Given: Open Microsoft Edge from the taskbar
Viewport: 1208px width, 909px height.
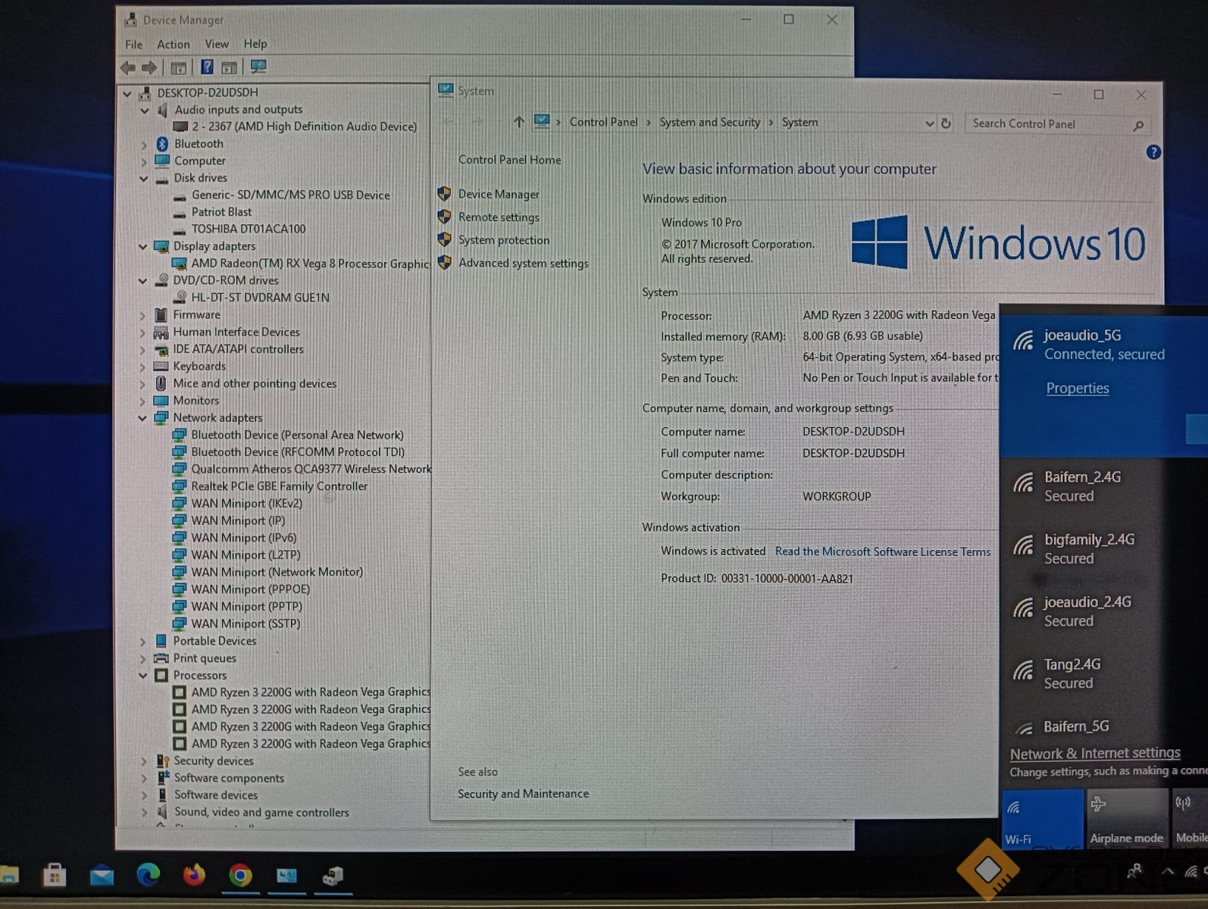Looking at the screenshot, I should [x=148, y=876].
